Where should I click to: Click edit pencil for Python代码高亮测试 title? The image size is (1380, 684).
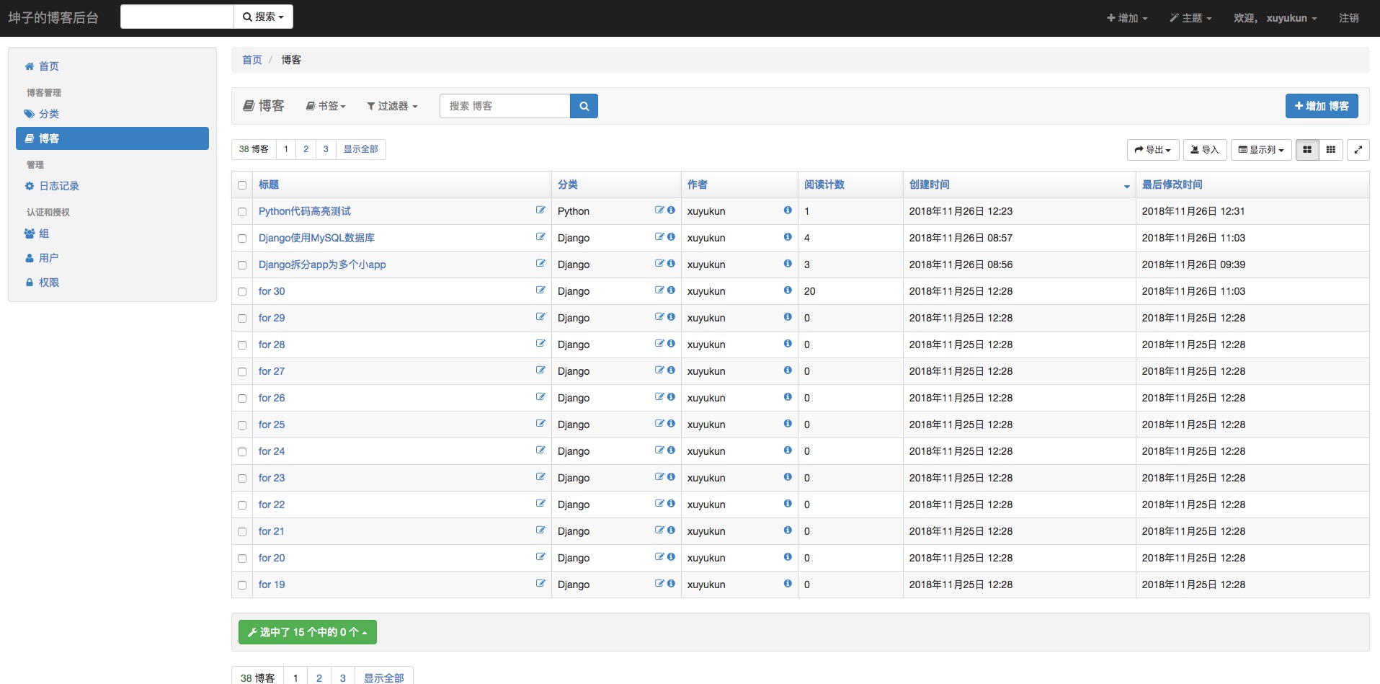point(540,210)
